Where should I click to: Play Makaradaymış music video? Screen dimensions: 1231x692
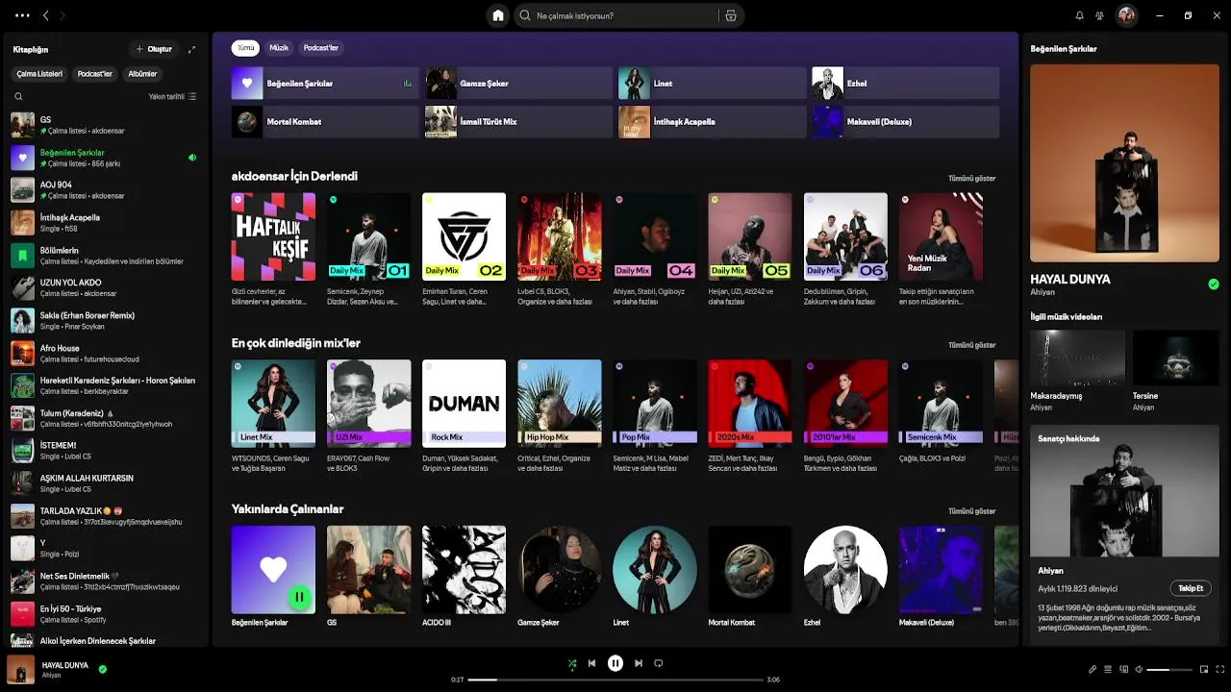(x=1077, y=358)
